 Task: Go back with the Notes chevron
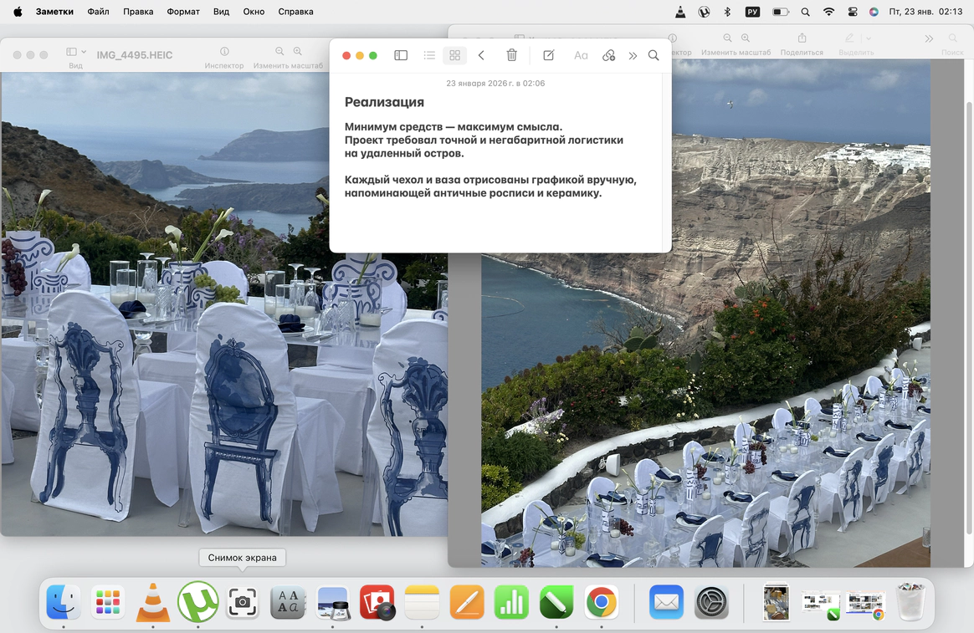481,55
